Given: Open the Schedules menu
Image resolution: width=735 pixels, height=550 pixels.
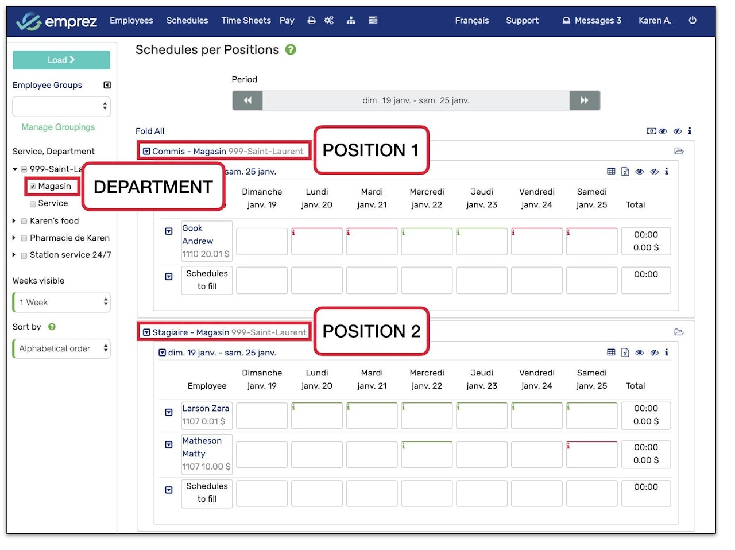Looking at the screenshot, I should 187,20.
